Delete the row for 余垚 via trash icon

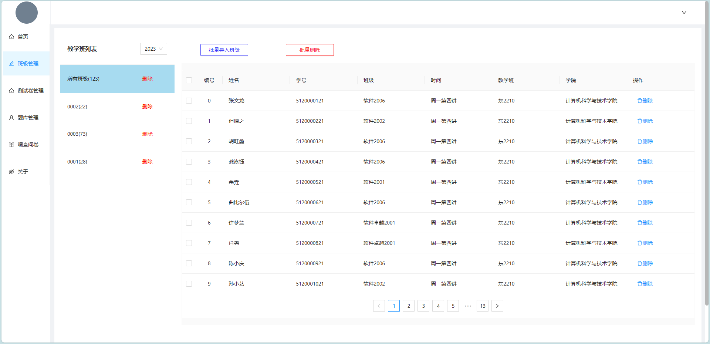640,182
